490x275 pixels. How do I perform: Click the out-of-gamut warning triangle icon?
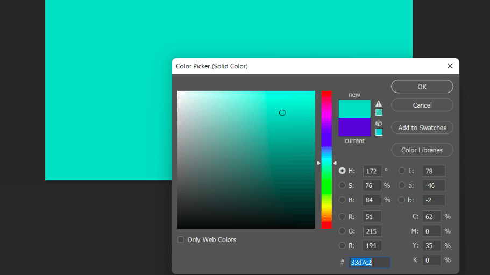coord(379,104)
